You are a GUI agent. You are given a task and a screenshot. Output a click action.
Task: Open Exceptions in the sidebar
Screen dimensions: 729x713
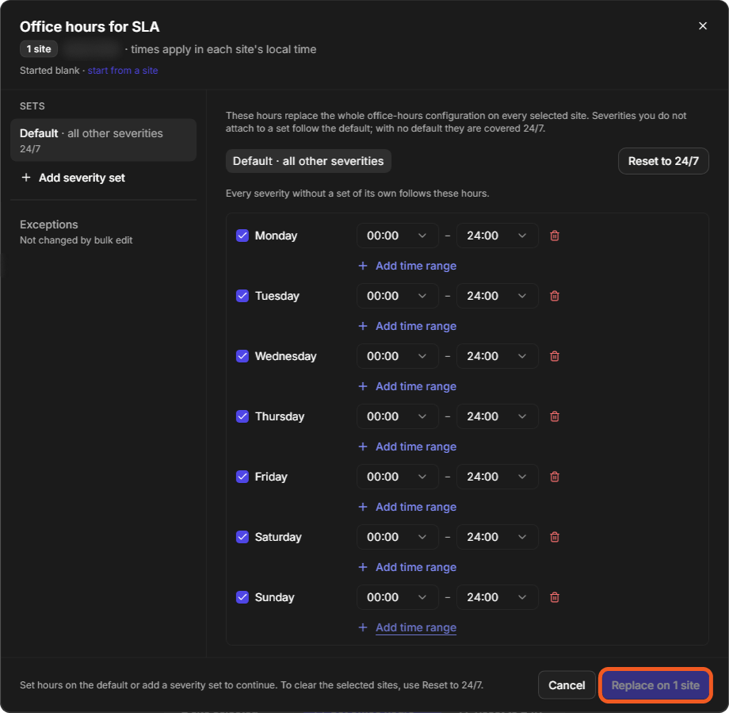pyautogui.click(x=76, y=232)
